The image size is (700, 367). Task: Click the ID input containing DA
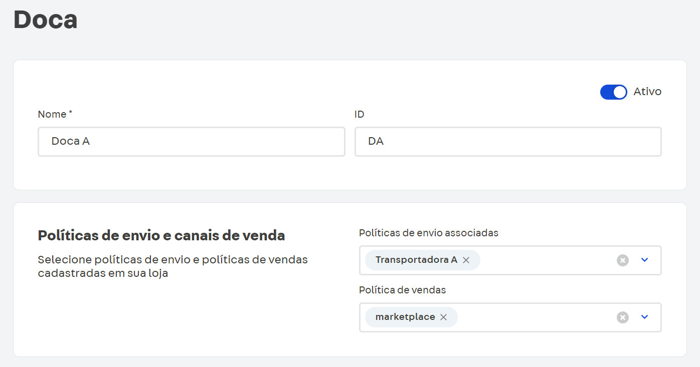tap(508, 142)
